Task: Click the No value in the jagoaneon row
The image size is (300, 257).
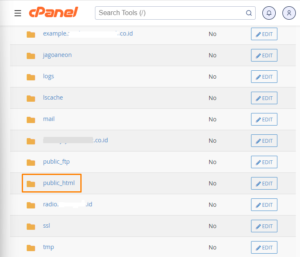Action: point(213,56)
